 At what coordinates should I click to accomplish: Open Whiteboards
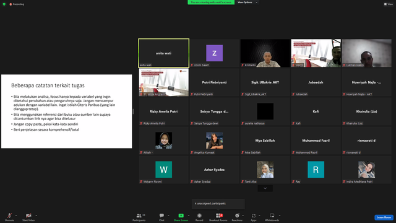click(272, 217)
